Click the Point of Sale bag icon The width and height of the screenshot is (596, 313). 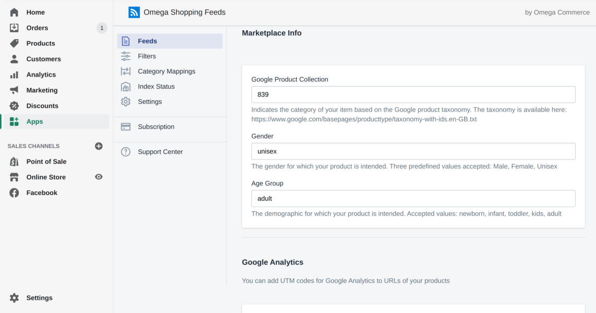[14, 162]
